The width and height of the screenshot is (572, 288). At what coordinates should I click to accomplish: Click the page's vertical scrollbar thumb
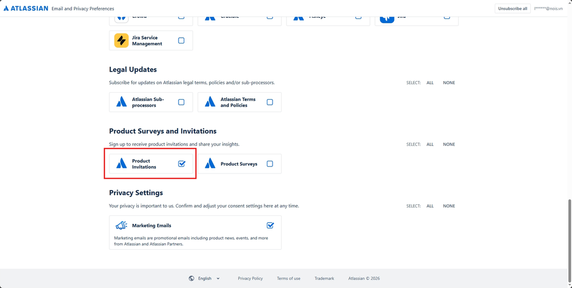tap(570, 241)
